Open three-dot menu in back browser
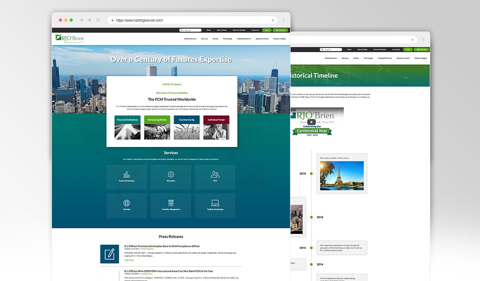The image size is (480, 281). 423,39
